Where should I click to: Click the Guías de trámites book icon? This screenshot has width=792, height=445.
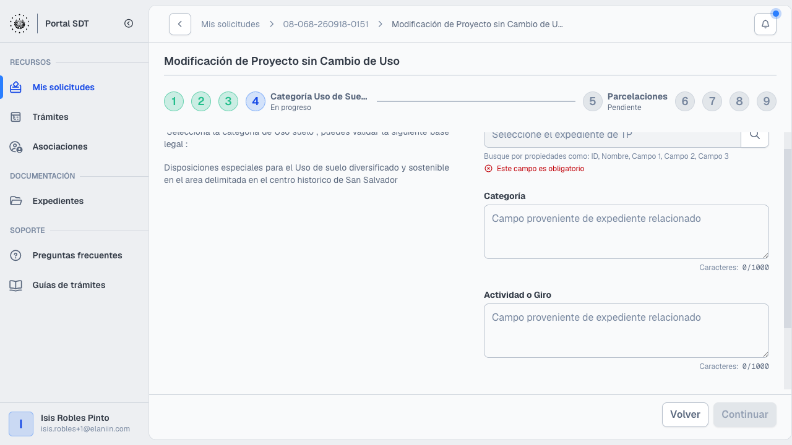tap(16, 285)
